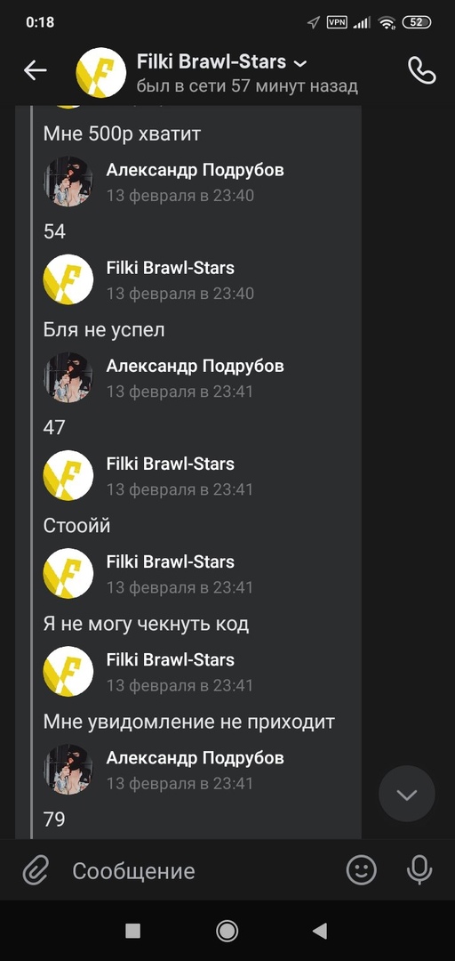Select the message 'Я не могу чекнуть код'

pos(146,624)
